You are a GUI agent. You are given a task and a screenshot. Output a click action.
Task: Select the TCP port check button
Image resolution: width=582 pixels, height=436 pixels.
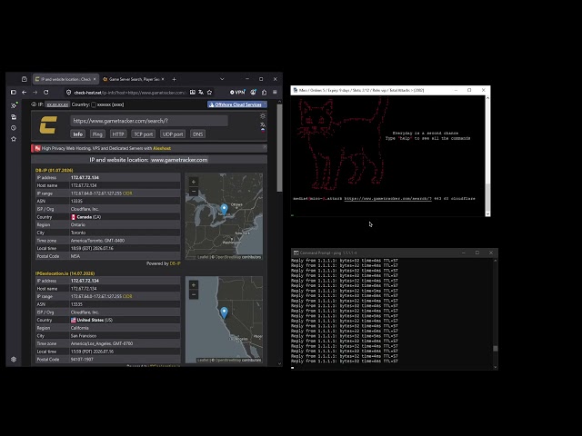[x=144, y=134]
